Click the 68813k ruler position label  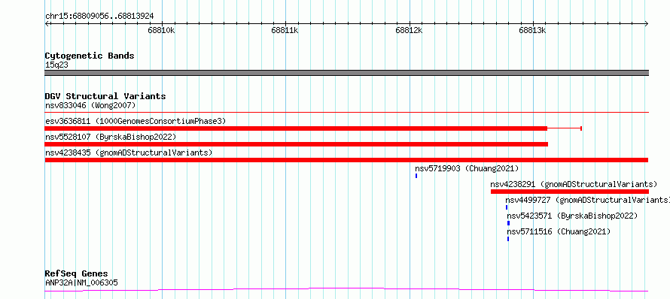coord(533,30)
